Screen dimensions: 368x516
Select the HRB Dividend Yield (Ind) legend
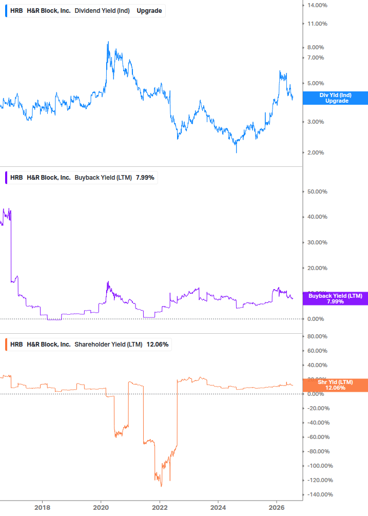pos(85,11)
